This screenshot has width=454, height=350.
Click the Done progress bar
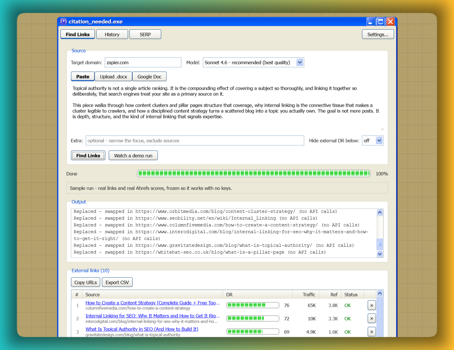tap(254, 174)
